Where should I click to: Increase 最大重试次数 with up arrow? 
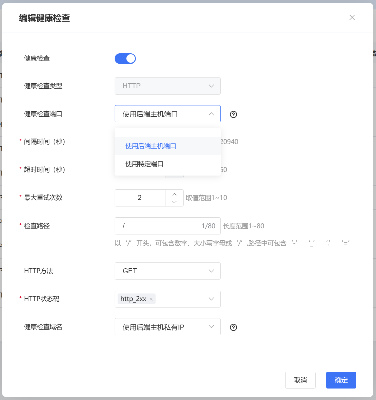pyautogui.click(x=174, y=194)
